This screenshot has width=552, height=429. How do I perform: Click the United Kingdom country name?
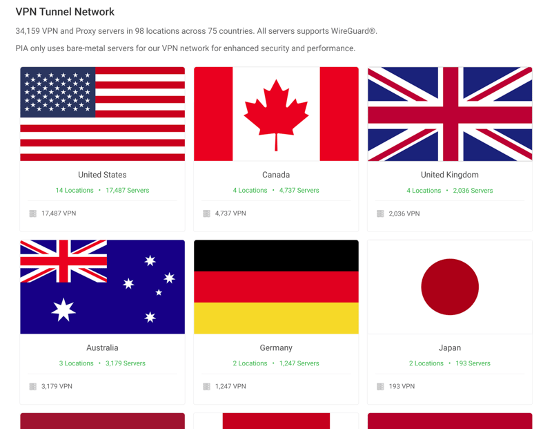(x=450, y=175)
